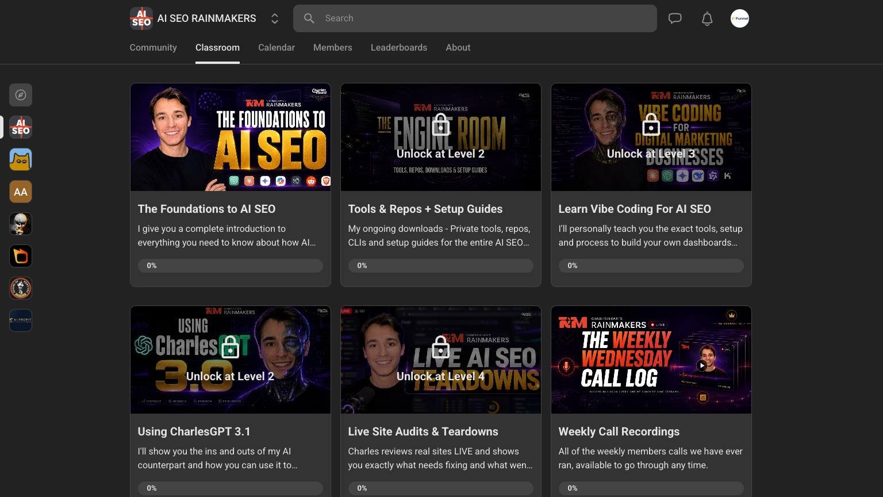This screenshot has height=497, width=883.
Task: Click the AI SEO RAINMAKERS group name
Action: pos(207,18)
